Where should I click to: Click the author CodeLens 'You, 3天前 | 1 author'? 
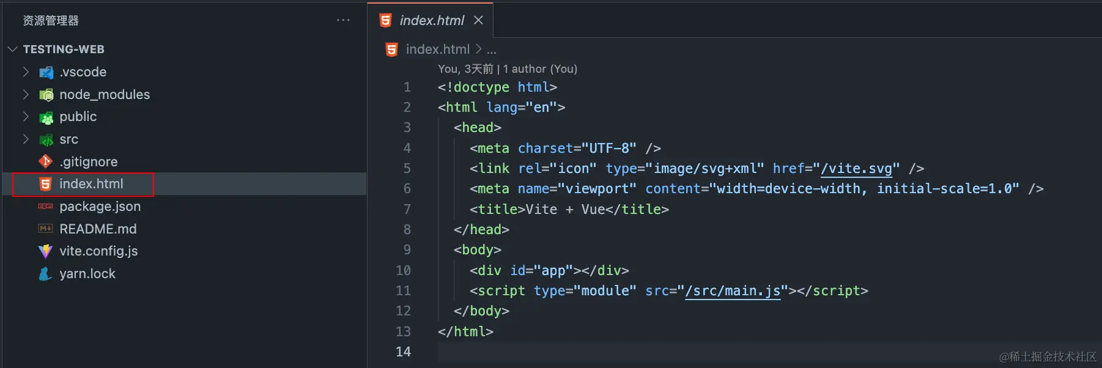508,69
